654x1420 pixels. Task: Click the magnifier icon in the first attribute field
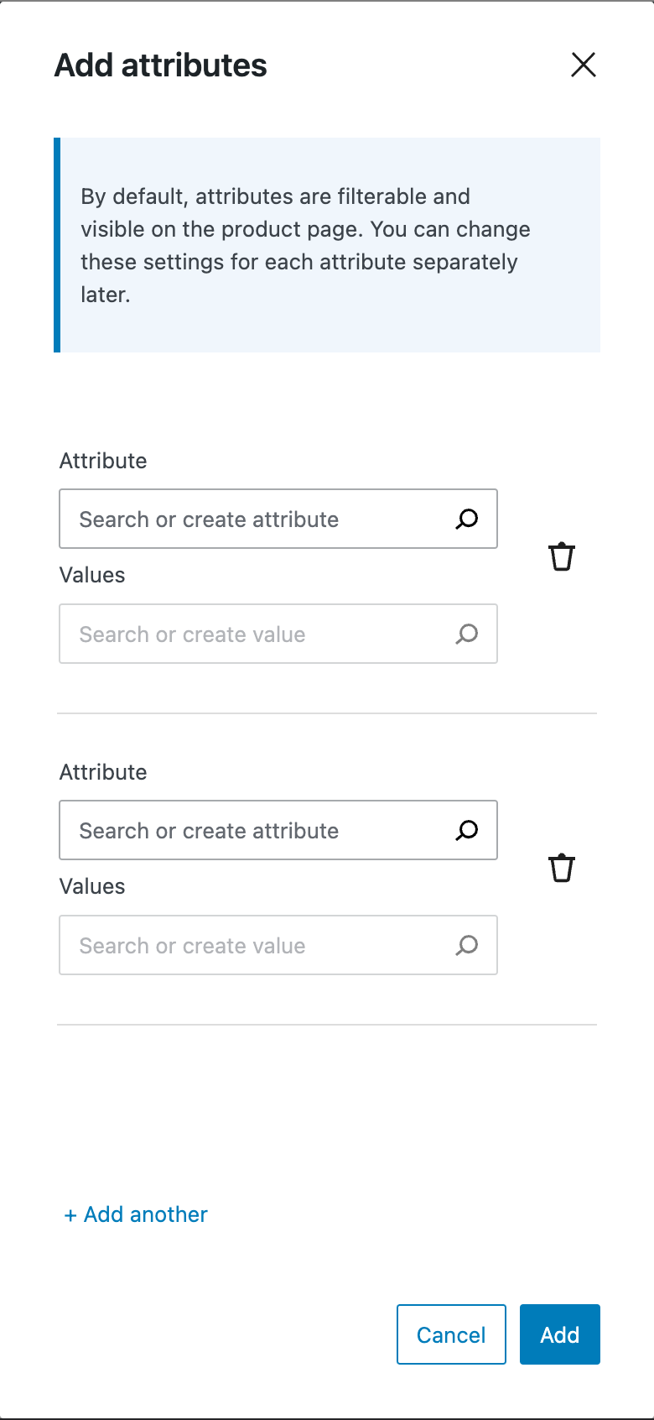click(467, 519)
